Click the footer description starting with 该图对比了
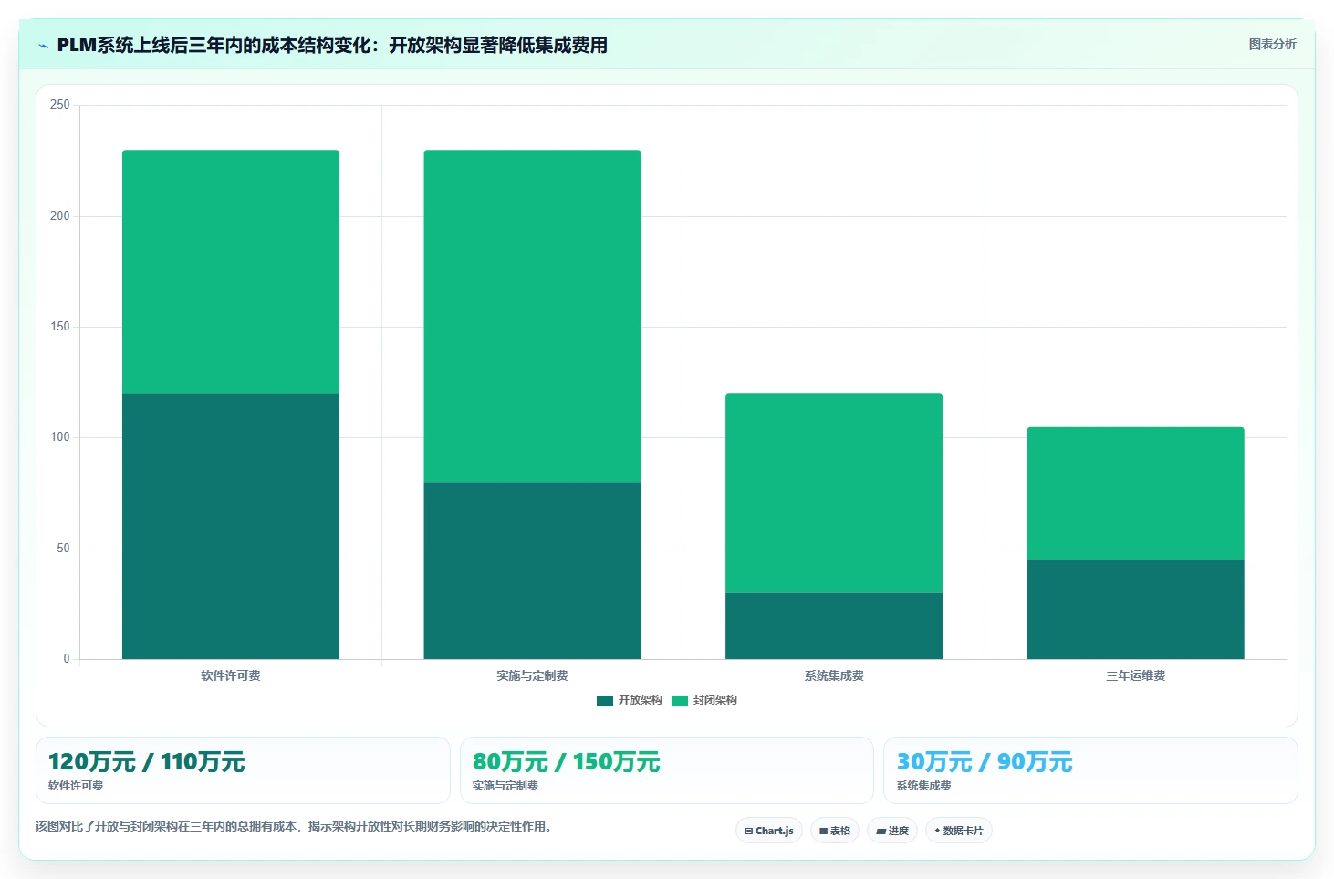The image size is (1334, 879). point(293,827)
